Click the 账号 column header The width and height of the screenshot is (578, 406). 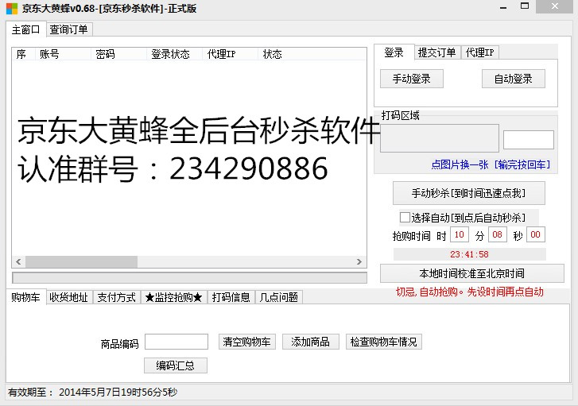(63, 54)
